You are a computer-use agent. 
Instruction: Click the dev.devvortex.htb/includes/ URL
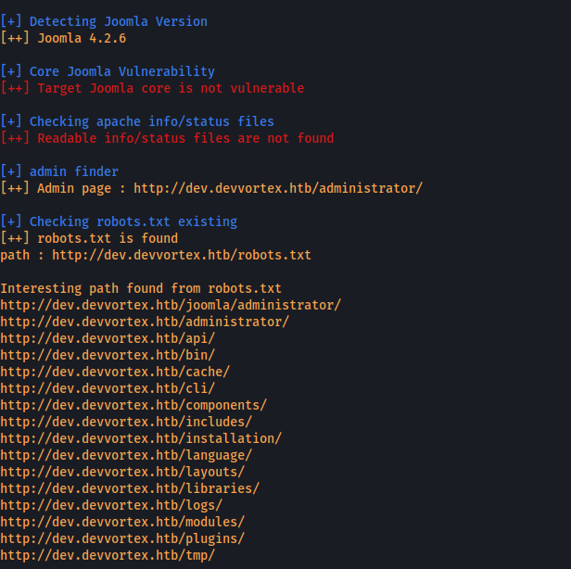[x=126, y=422]
